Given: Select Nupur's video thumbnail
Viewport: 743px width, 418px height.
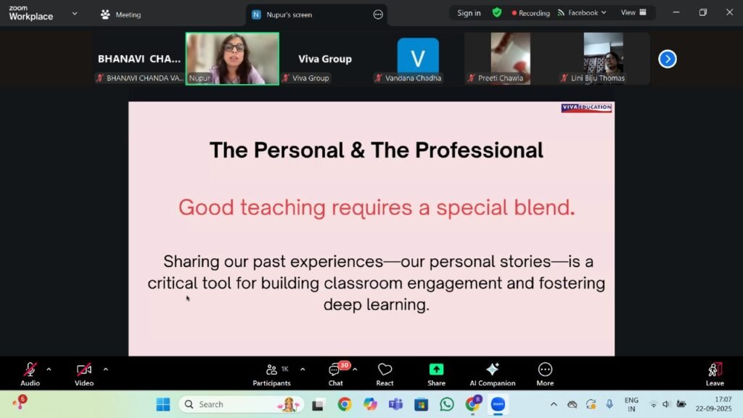Looking at the screenshot, I should pyautogui.click(x=232, y=58).
